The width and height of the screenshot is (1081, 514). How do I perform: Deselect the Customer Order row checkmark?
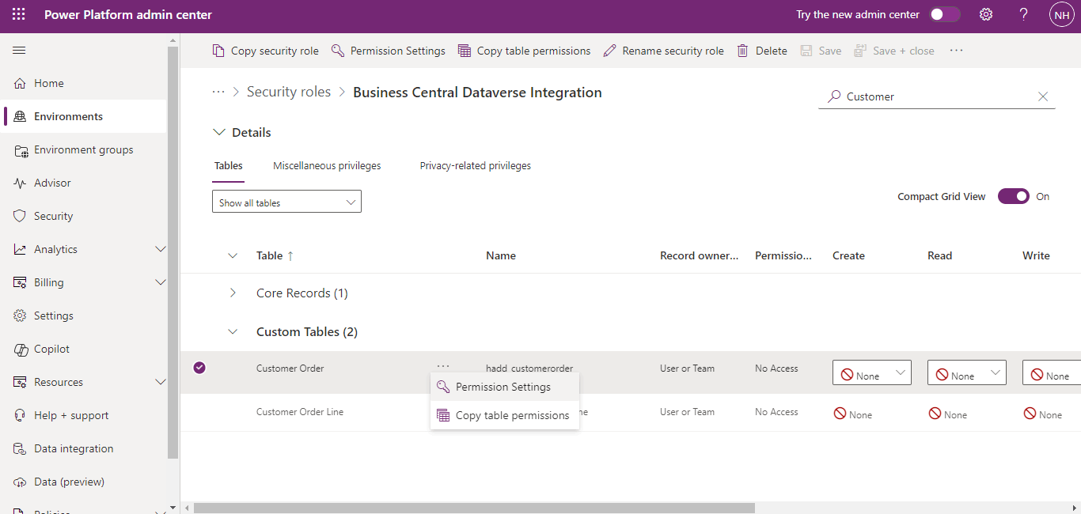[199, 368]
